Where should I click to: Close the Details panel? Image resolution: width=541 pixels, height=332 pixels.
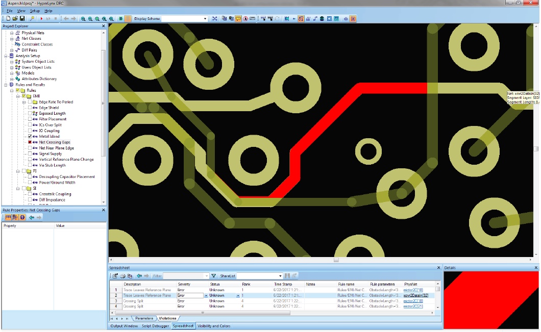tap(536, 268)
